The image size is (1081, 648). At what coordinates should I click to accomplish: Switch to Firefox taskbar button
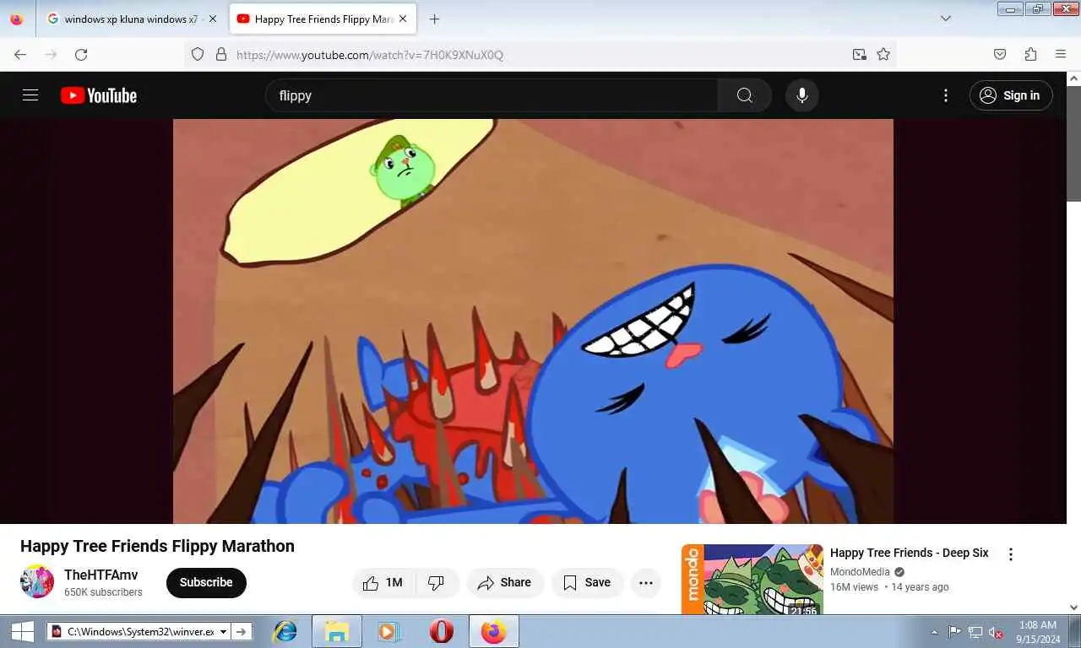coord(494,631)
